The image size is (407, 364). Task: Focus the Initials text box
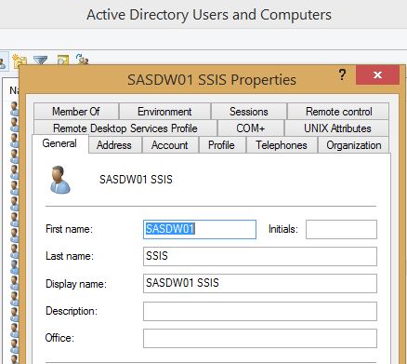(x=341, y=229)
